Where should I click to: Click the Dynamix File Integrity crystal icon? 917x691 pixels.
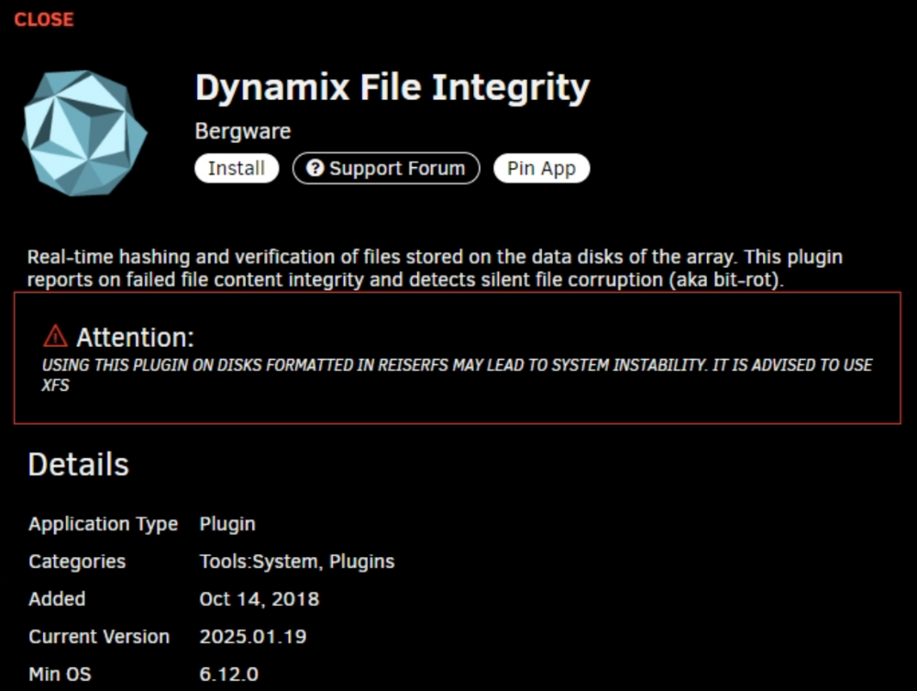point(84,133)
